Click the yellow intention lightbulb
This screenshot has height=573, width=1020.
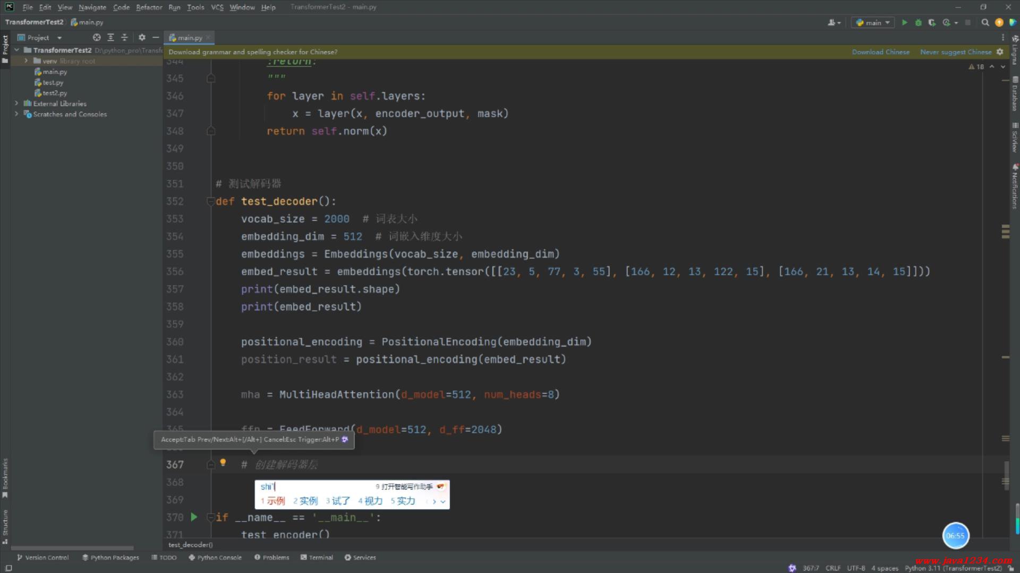[223, 463]
